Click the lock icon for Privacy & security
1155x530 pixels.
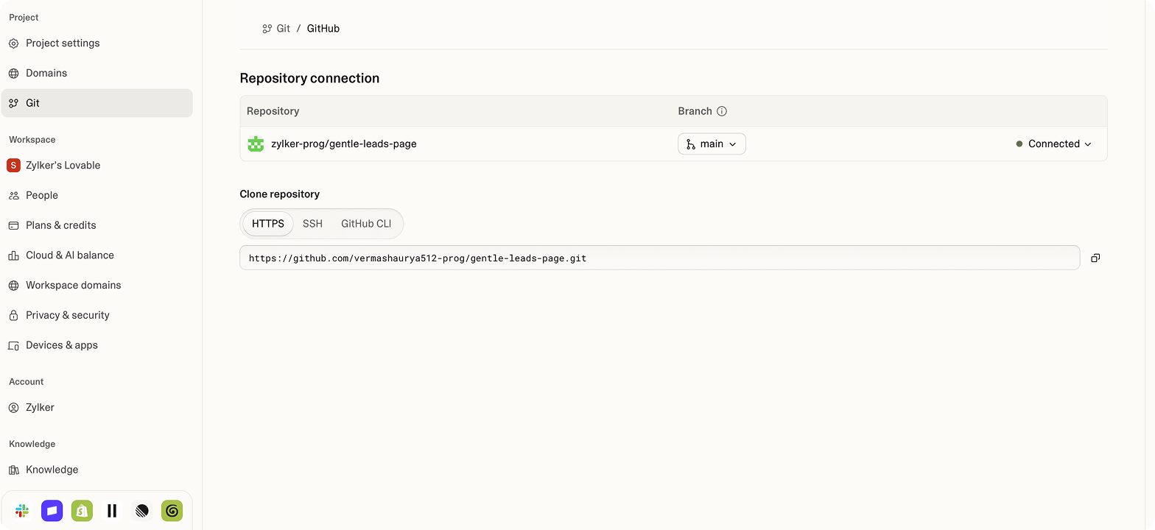tap(13, 315)
